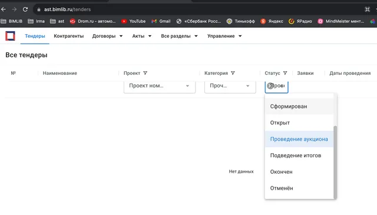Open the Drom.ru bookmark
The width and height of the screenshot is (377, 215).
92,21
